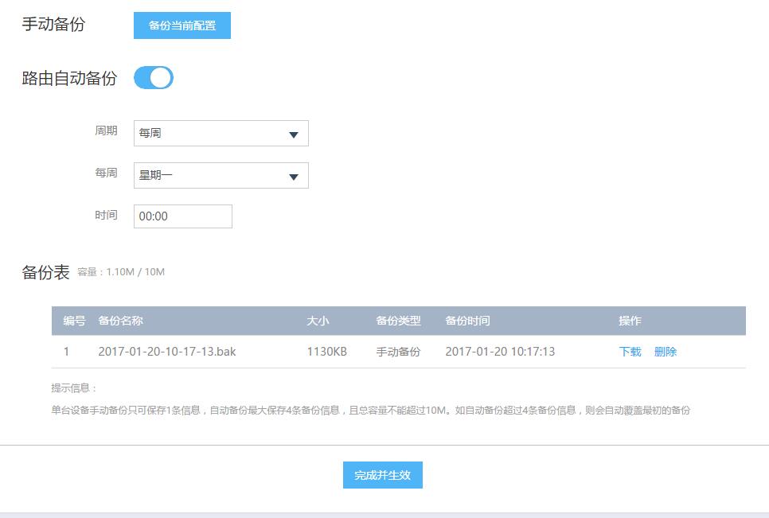Click the 备份当前配置 button
The height and width of the screenshot is (518, 769).
click(x=182, y=25)
